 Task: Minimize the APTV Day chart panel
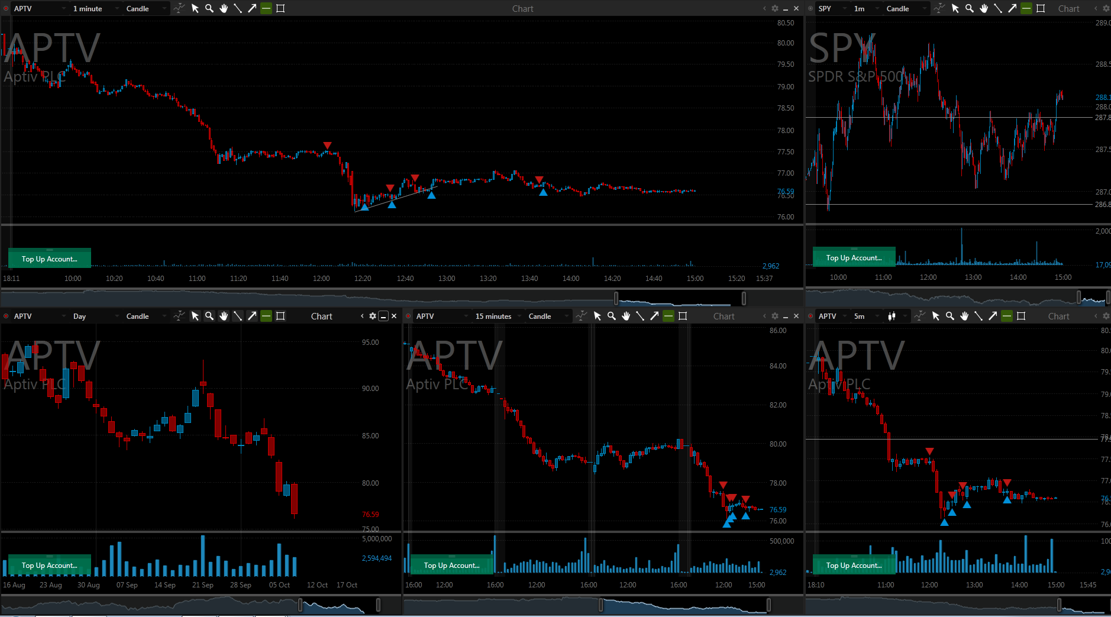(383, 316)
